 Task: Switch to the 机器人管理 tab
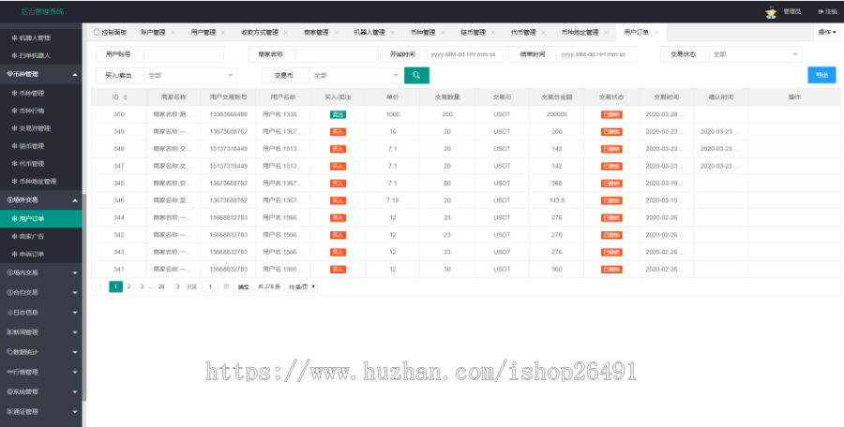[x=369, y=33]
